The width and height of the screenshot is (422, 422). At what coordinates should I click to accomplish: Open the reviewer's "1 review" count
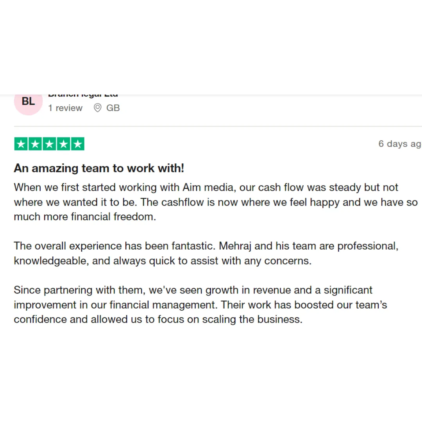click(65, 108)
